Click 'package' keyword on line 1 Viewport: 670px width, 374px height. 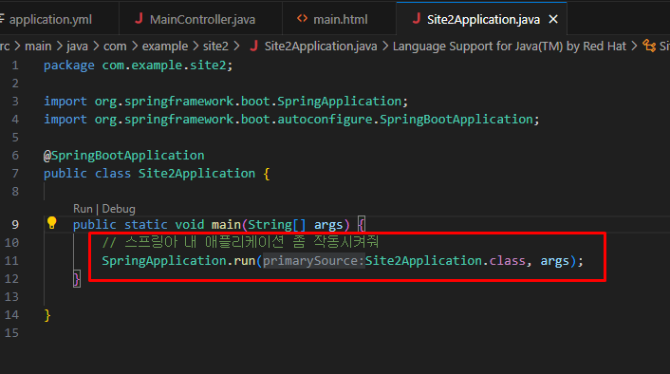[68, 65]
